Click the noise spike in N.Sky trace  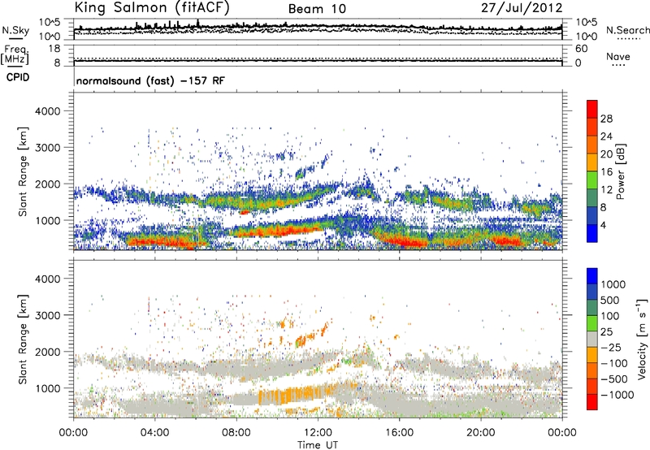[x=197, y=23]
